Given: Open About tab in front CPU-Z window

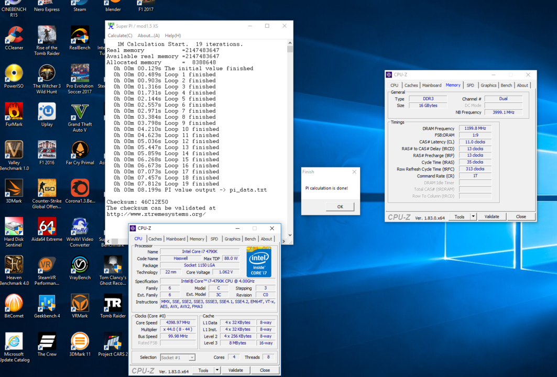Looking at the screenshot, I should (266, 239).
